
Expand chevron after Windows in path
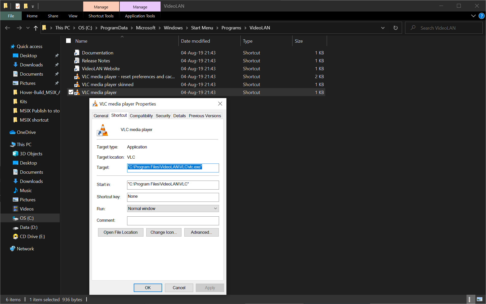pyautogui.click(x=187, y=28)
